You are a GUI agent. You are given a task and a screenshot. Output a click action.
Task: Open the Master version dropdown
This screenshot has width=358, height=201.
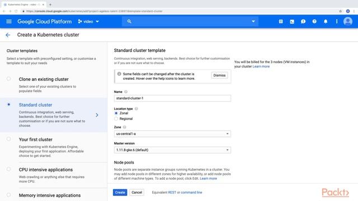tap(172, 150)
